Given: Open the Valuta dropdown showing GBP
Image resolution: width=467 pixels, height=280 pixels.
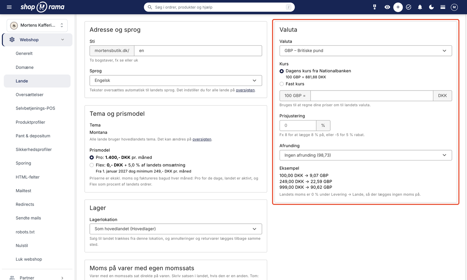Looking at the screenshot, I should [x=366, y=51].
